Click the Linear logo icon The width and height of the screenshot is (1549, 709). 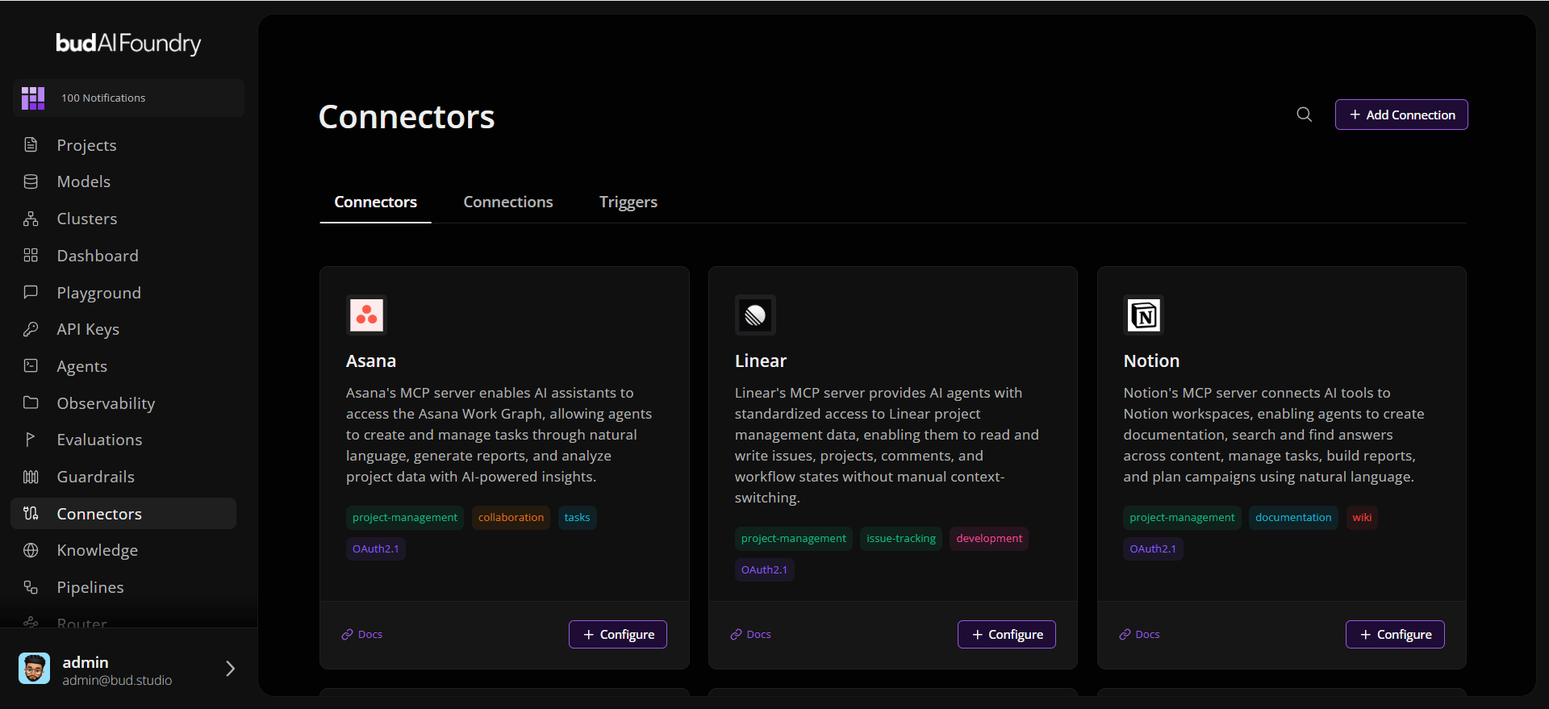755,315
